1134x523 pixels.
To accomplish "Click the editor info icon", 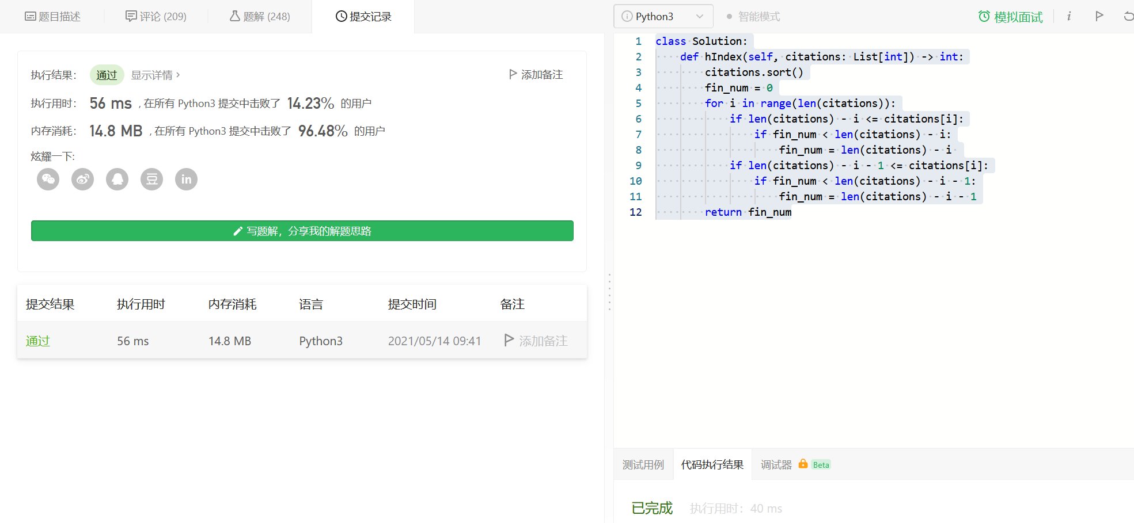I will click(1069, 16).
